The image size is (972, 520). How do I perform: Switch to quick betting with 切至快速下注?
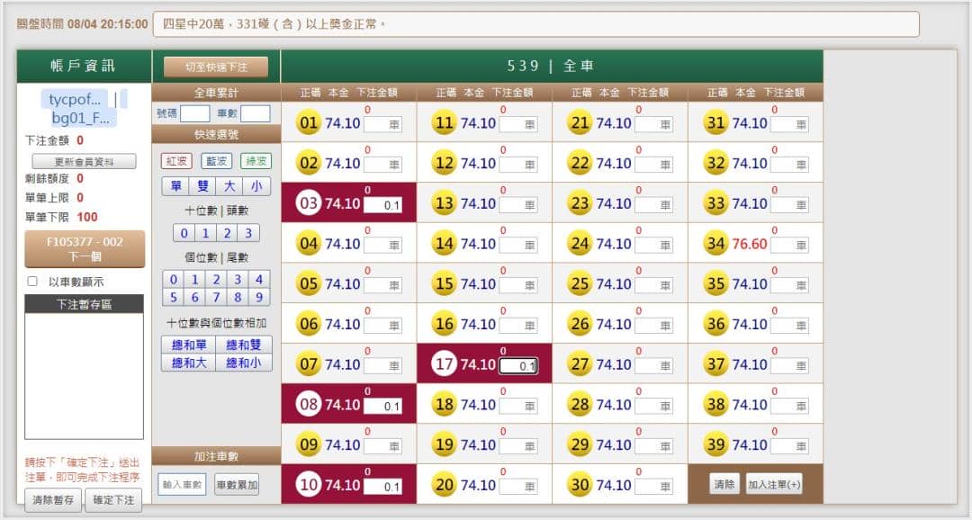216,67
